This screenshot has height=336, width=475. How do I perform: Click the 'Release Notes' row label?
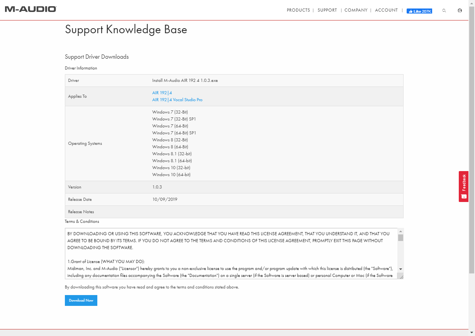point(81,212)
